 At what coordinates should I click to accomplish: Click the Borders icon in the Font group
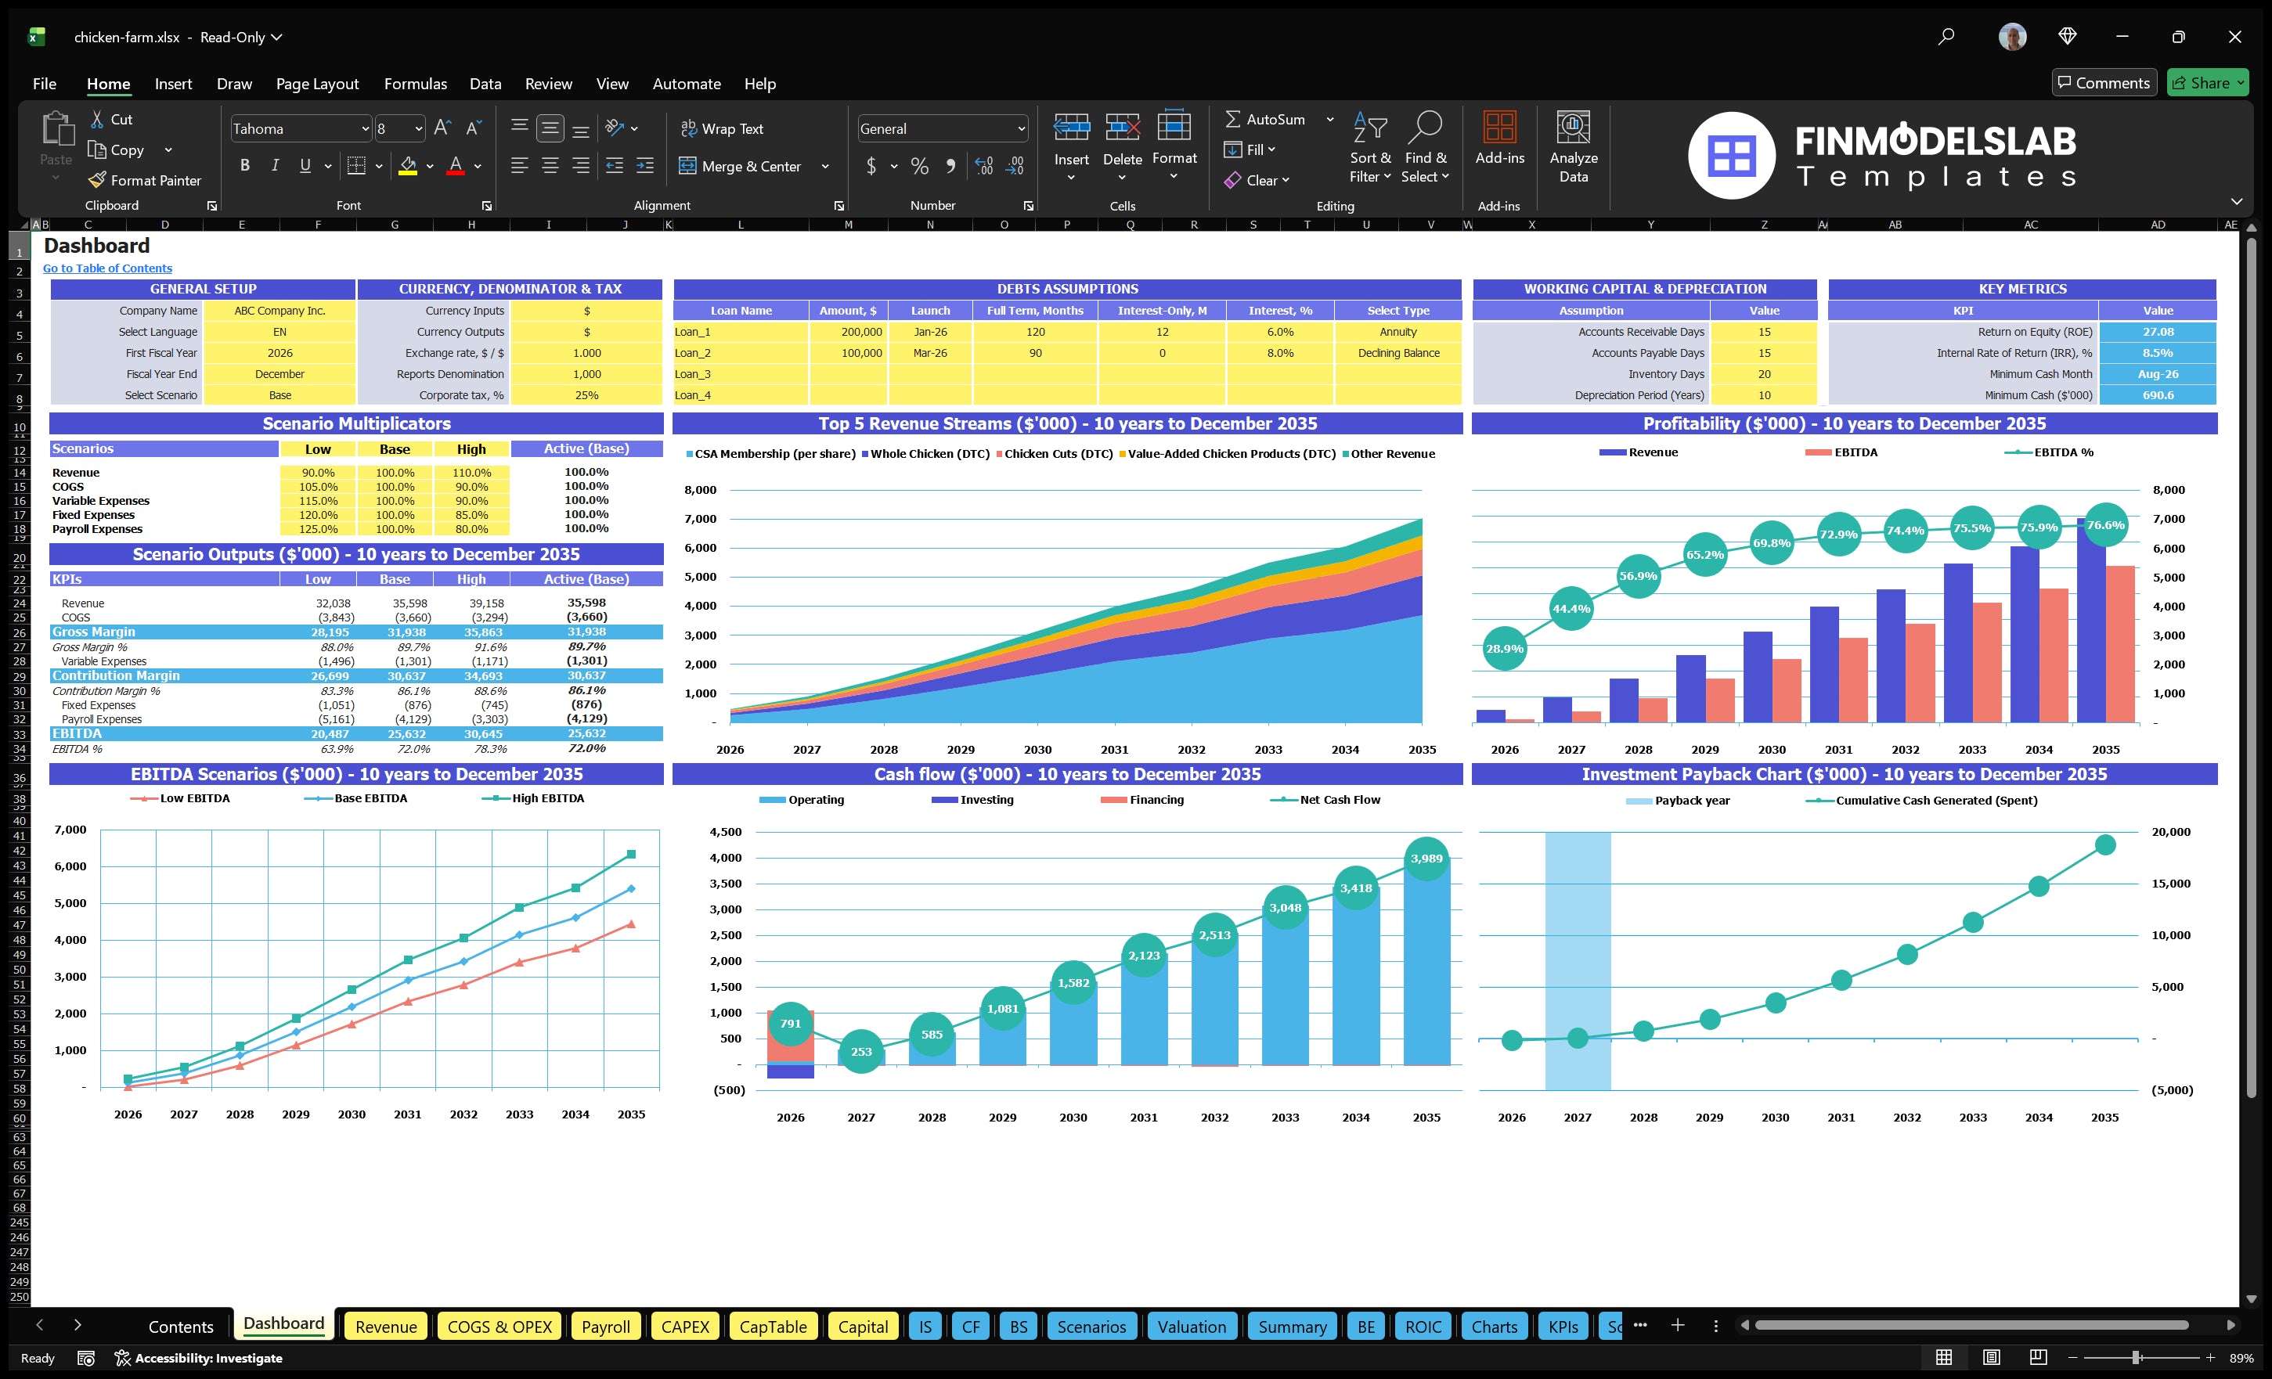pyautogui.click(x=356, y=166)
